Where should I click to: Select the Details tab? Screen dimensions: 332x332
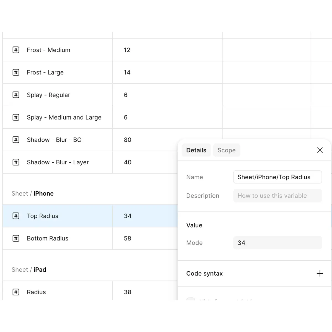tap(196, 150)
